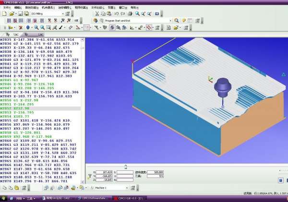
Task: Click the Windows Start button on taskbar
Action: pyautogui.click(x=3, y=198)
